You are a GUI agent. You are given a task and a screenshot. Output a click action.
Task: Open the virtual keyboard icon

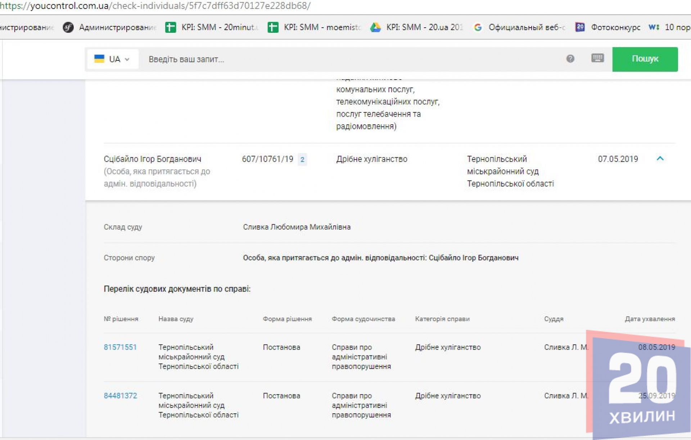tap(597, 58)
